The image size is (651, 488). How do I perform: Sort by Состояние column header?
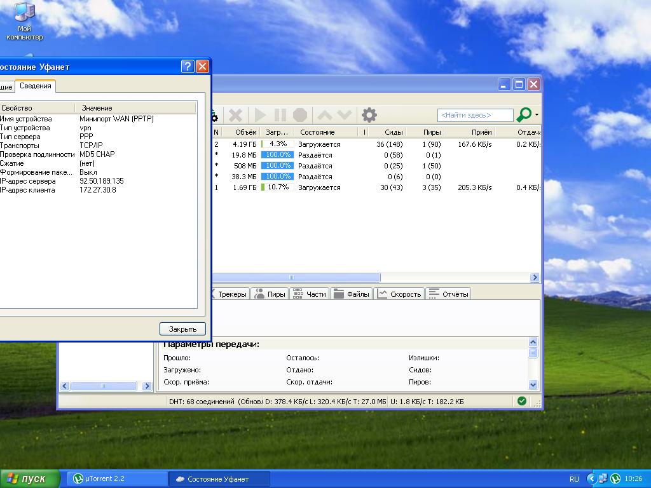tap(326, 132)
